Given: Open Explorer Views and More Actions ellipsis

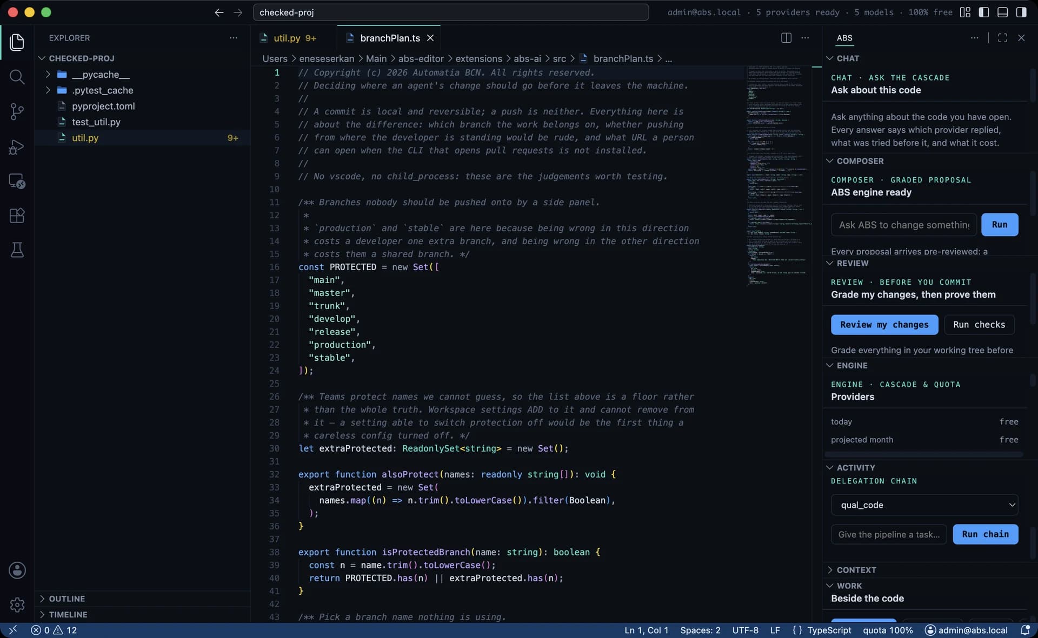Looking at the screenshot, I should point(233,38).
